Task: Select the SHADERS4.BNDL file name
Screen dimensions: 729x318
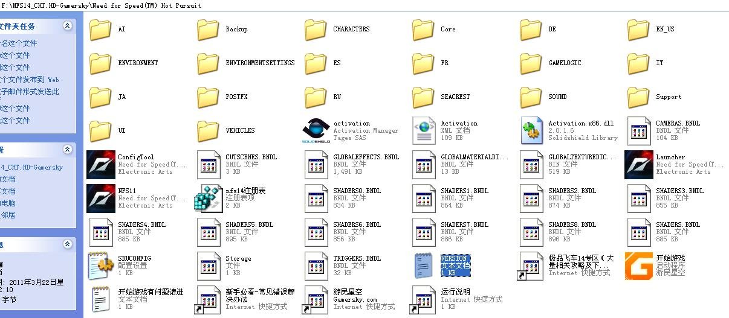Action: coord(141,224)
